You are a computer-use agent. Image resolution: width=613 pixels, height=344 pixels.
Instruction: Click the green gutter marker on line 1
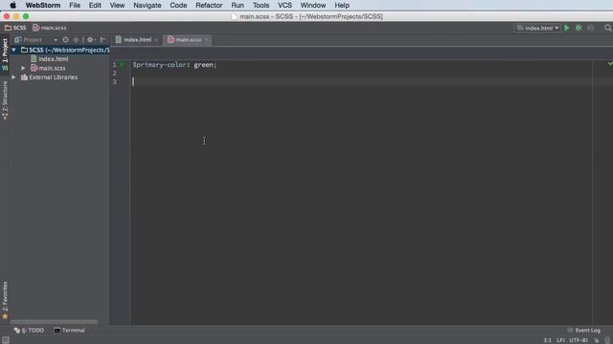click(x=122, y=64)
